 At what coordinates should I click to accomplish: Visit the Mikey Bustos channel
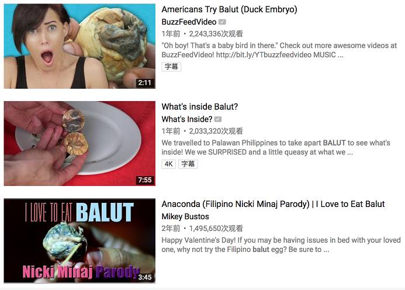click(185, 216)
